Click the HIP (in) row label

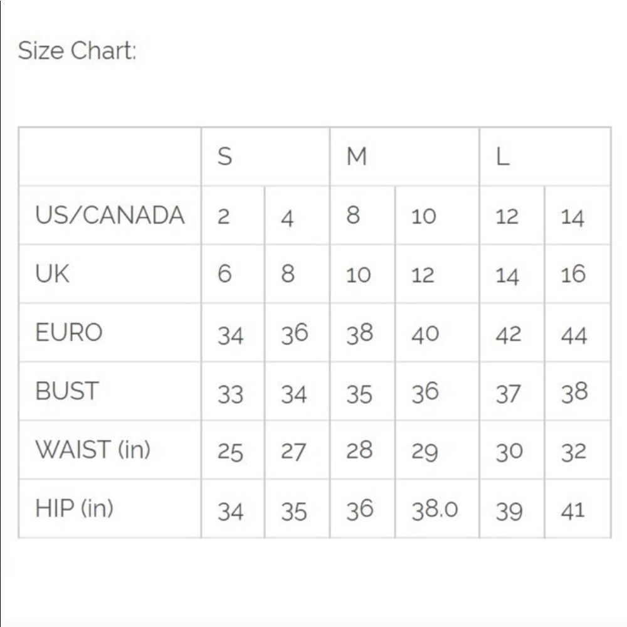pyautogui.click(x=74, y=508)
